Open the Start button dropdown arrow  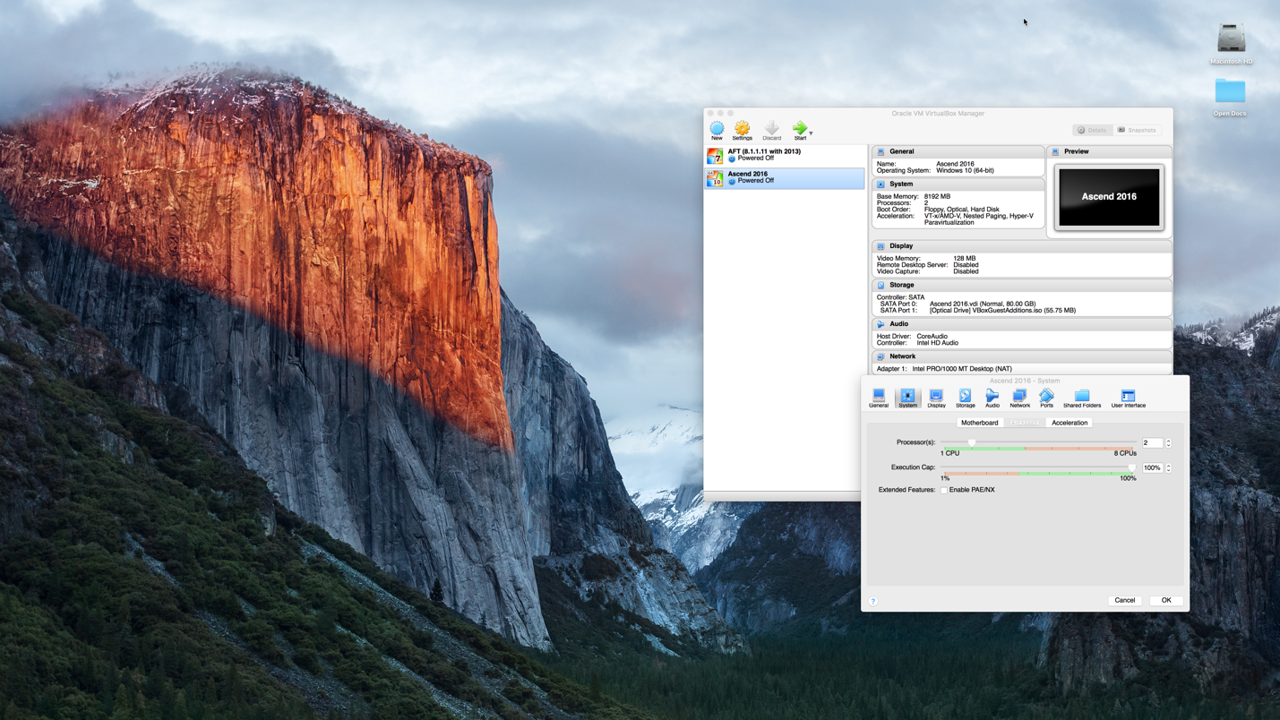tap(812, 133)
